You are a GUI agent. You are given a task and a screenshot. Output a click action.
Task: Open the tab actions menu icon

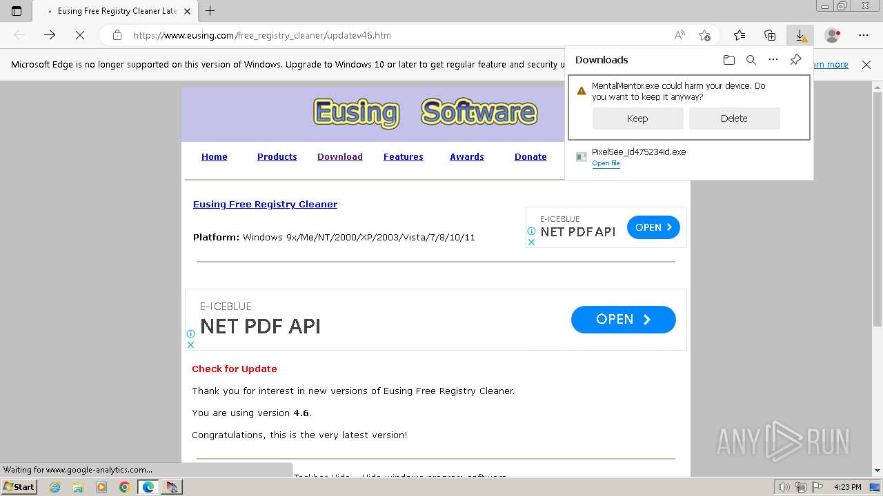coord(17,11)
